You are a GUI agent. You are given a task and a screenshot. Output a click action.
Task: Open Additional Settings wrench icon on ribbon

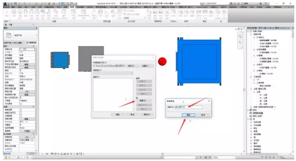tap(94, 13)
